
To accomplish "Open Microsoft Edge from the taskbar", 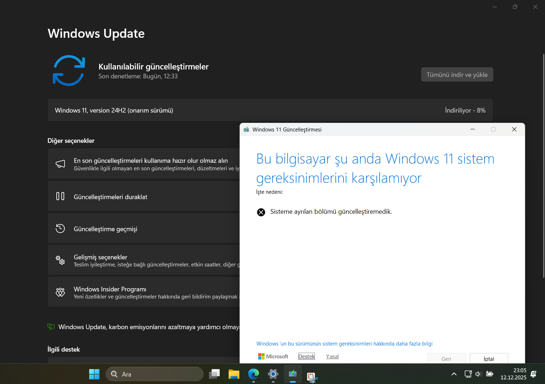I will coord(254,374).
